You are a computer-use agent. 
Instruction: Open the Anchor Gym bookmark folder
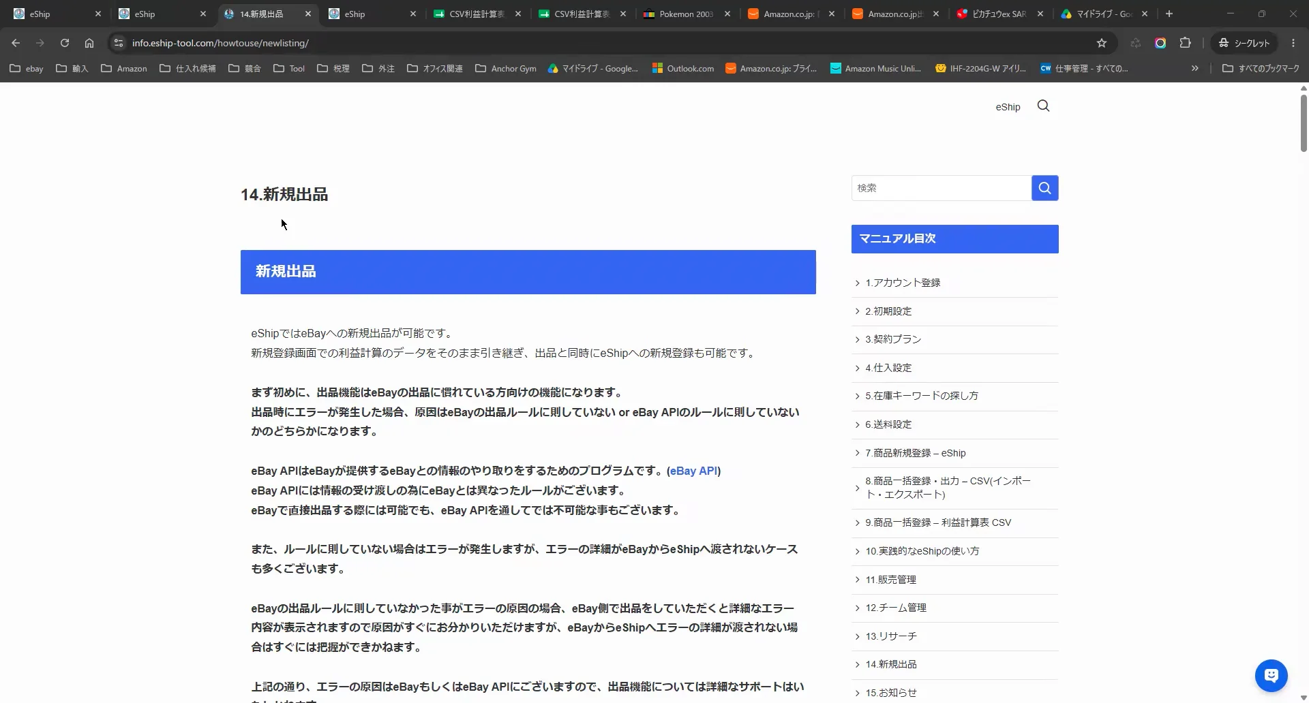506,68
